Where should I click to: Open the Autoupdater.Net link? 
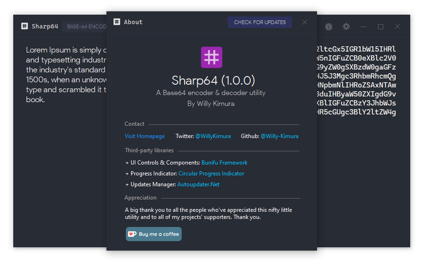(x=198, y=184)
